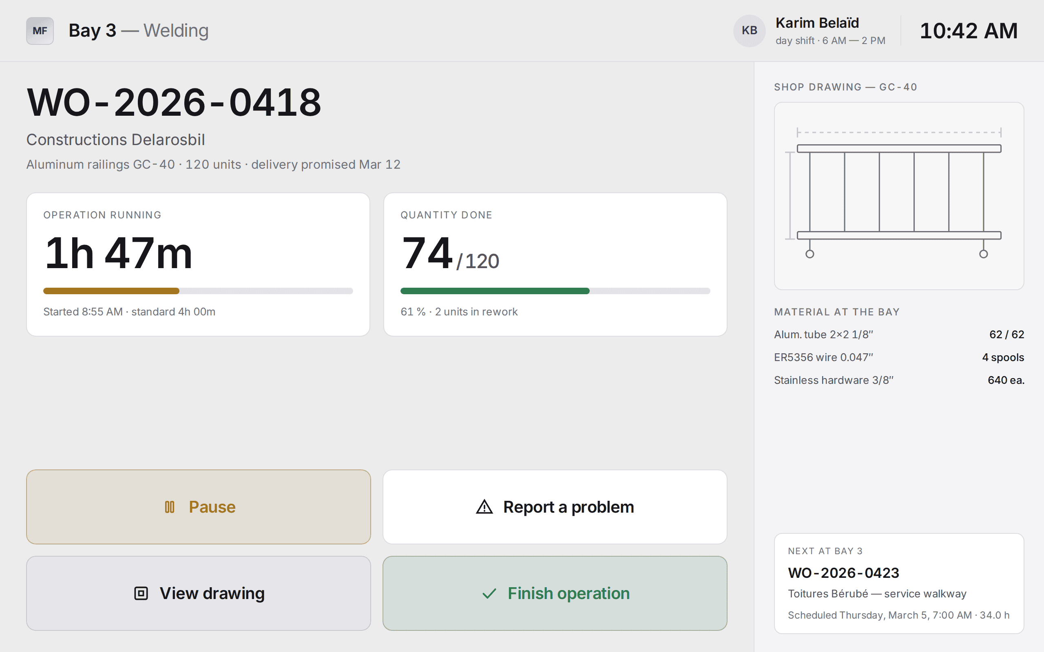Click the work order number WO-2026-0418
1044x652 pixels.
(x=174, y=102)
